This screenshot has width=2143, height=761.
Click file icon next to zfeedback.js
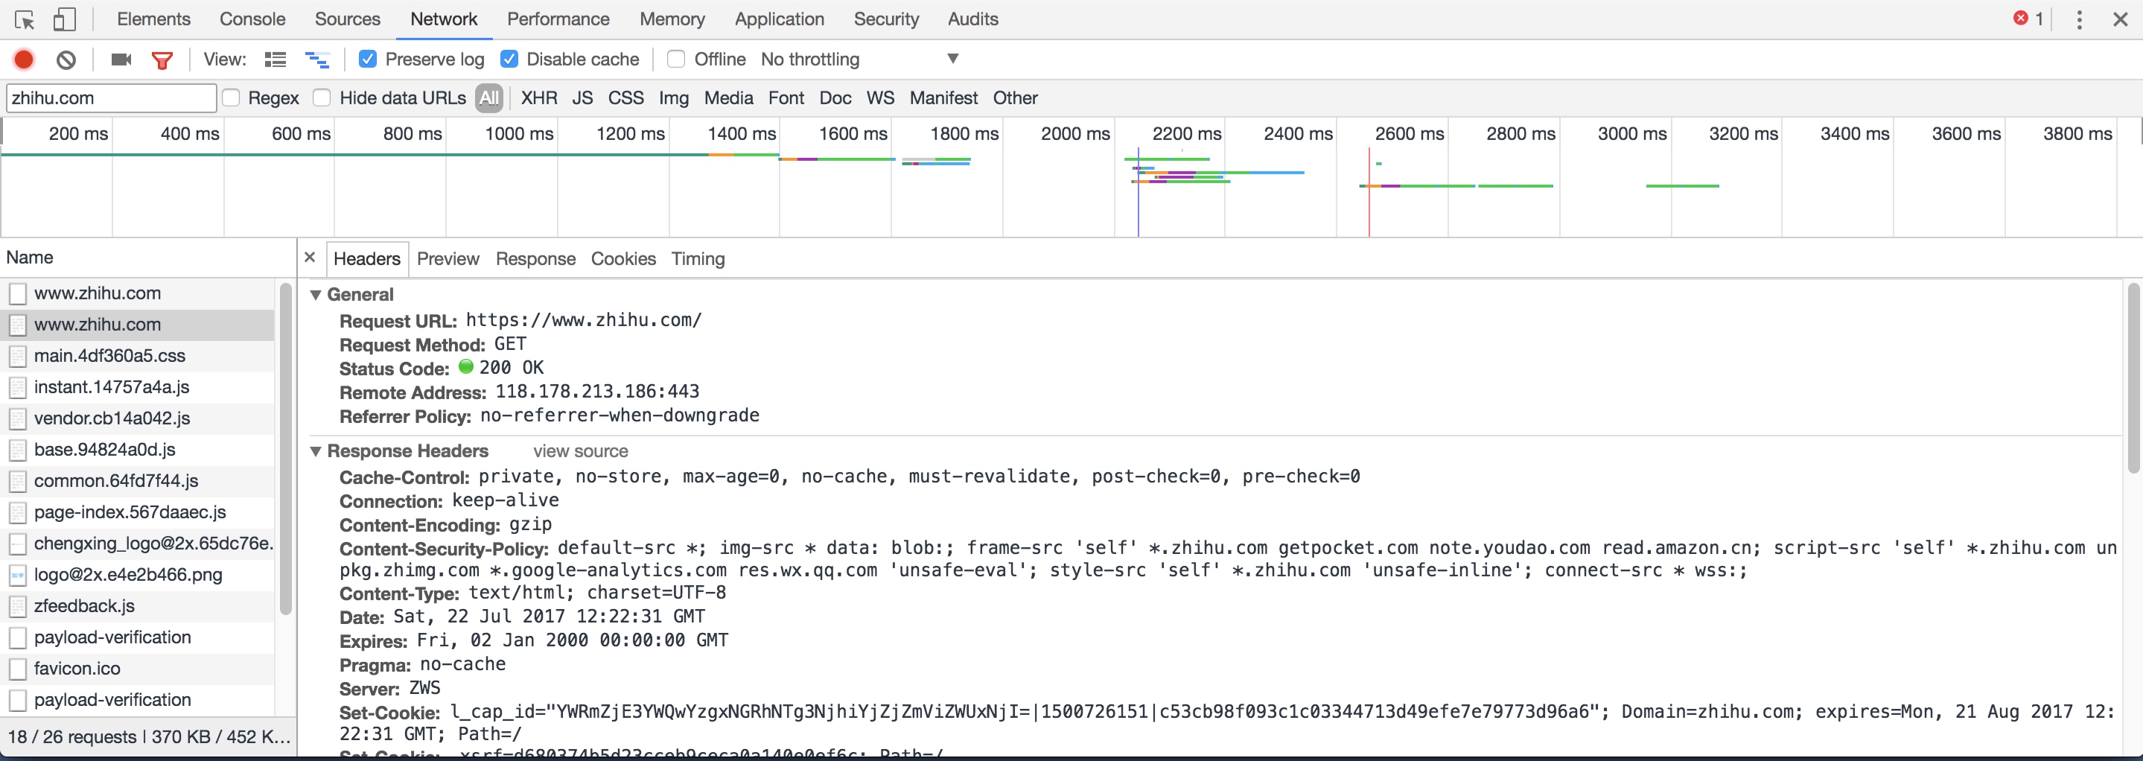[17, 606]
